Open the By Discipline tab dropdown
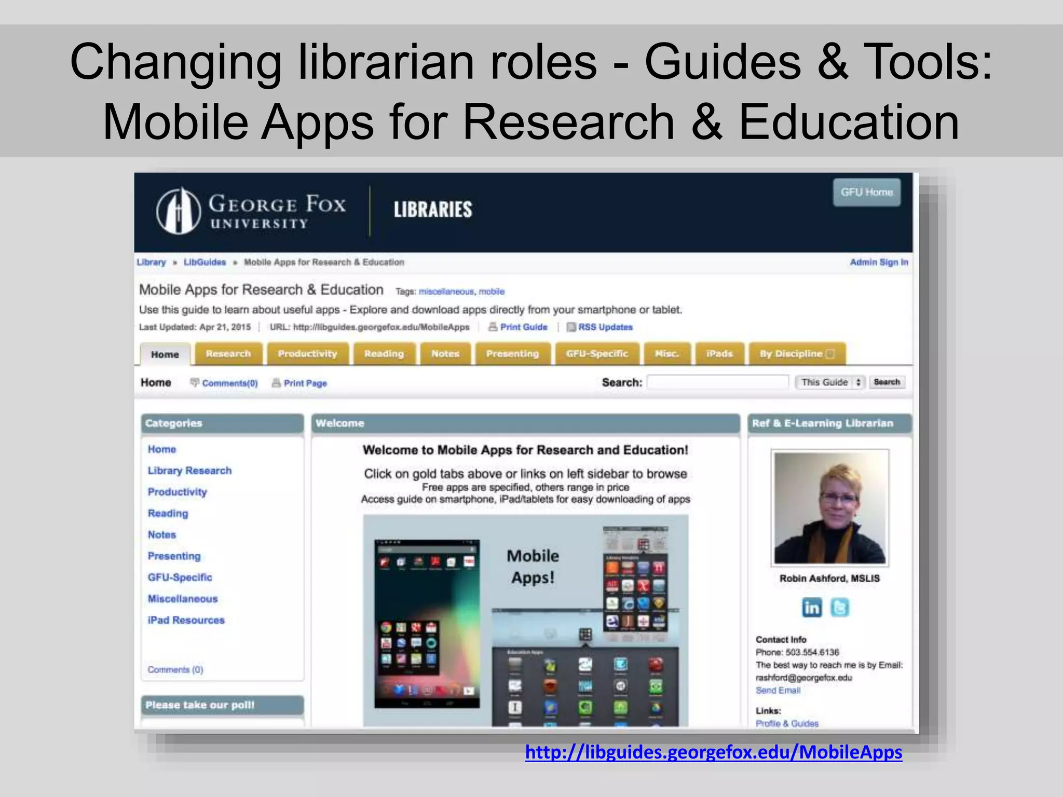This screenshot has width=1063, height=797. point(830,354)
